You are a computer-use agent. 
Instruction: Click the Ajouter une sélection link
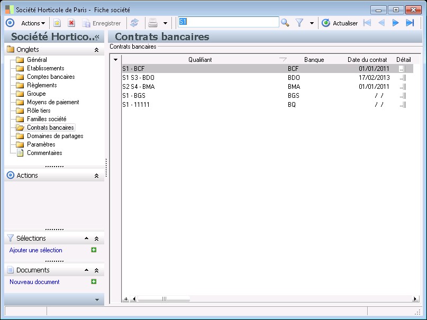(x=36, y=250)
